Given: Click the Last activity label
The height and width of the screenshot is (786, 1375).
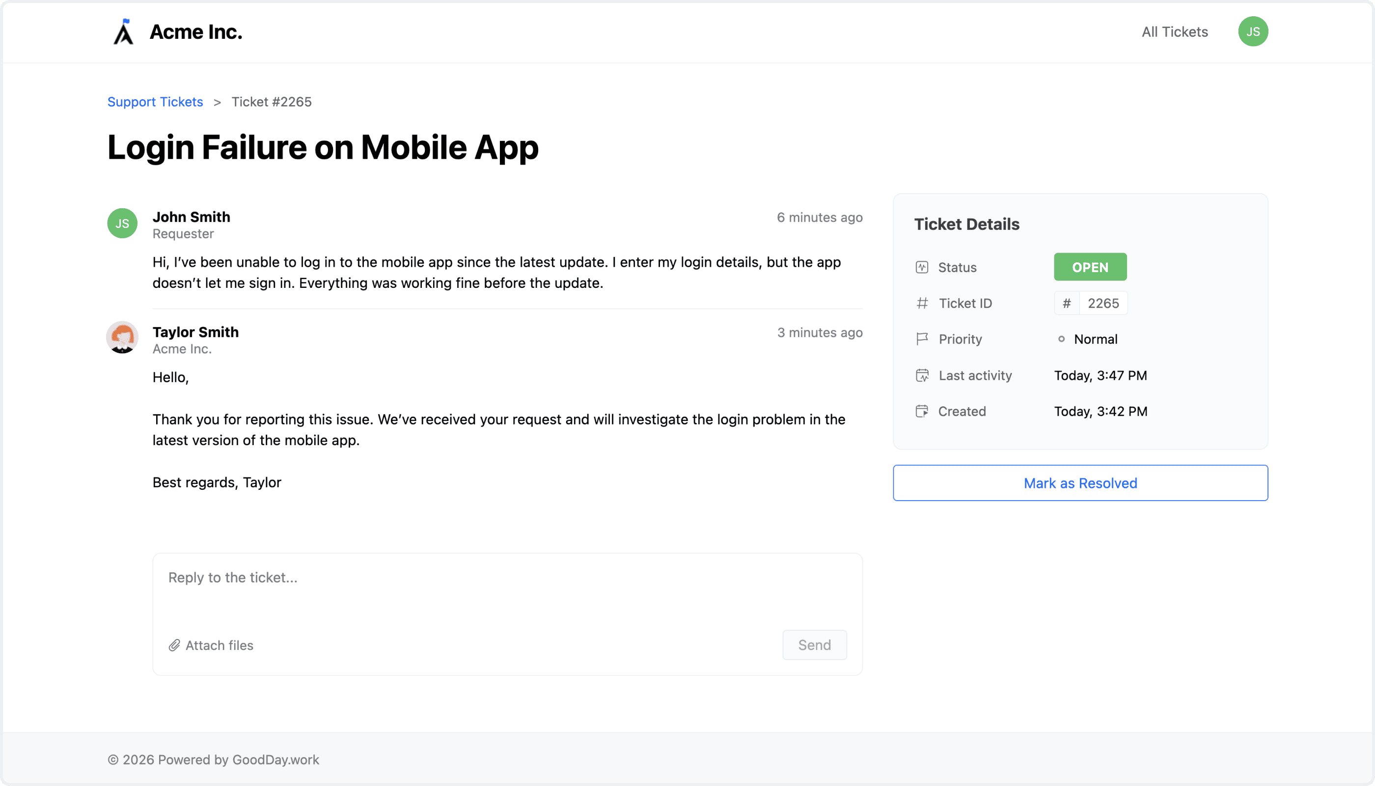Looking at the screenshot, I should tap(975, 375).
